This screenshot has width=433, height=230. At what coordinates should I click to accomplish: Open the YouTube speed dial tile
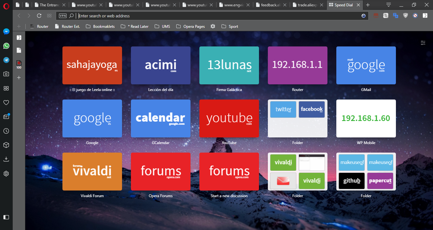[229, 118]
